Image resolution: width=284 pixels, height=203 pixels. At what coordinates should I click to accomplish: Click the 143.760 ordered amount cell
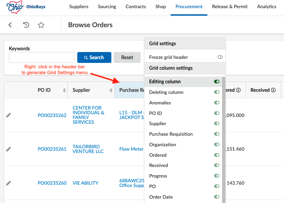[x=235, y=183]
